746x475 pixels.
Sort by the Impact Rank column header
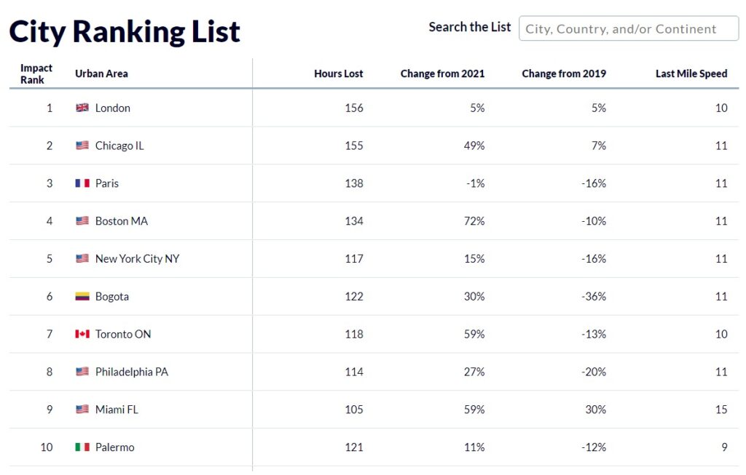click(x=36, y=73)
